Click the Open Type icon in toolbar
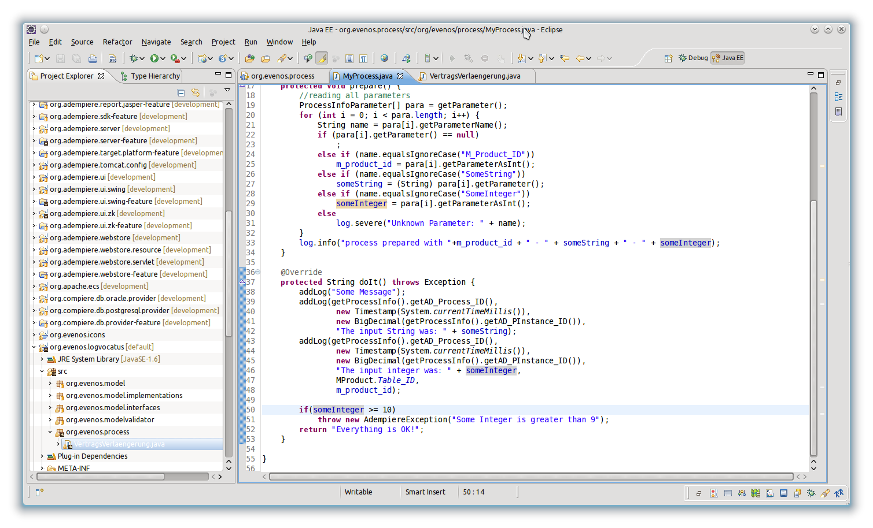This screenshot has height=528, width=873. [x=249, y=58]
